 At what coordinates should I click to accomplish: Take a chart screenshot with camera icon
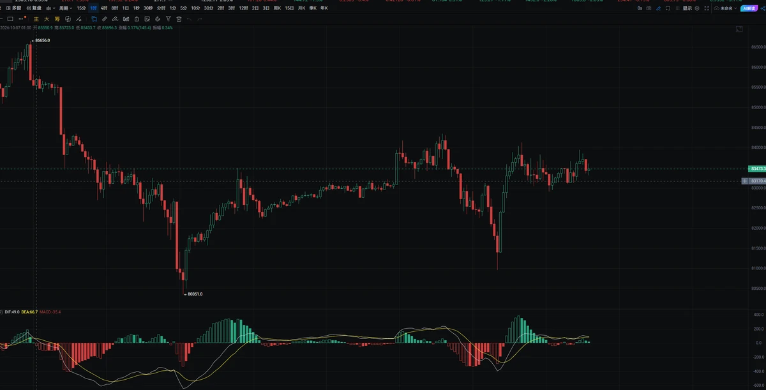click(x=649, y=8)
